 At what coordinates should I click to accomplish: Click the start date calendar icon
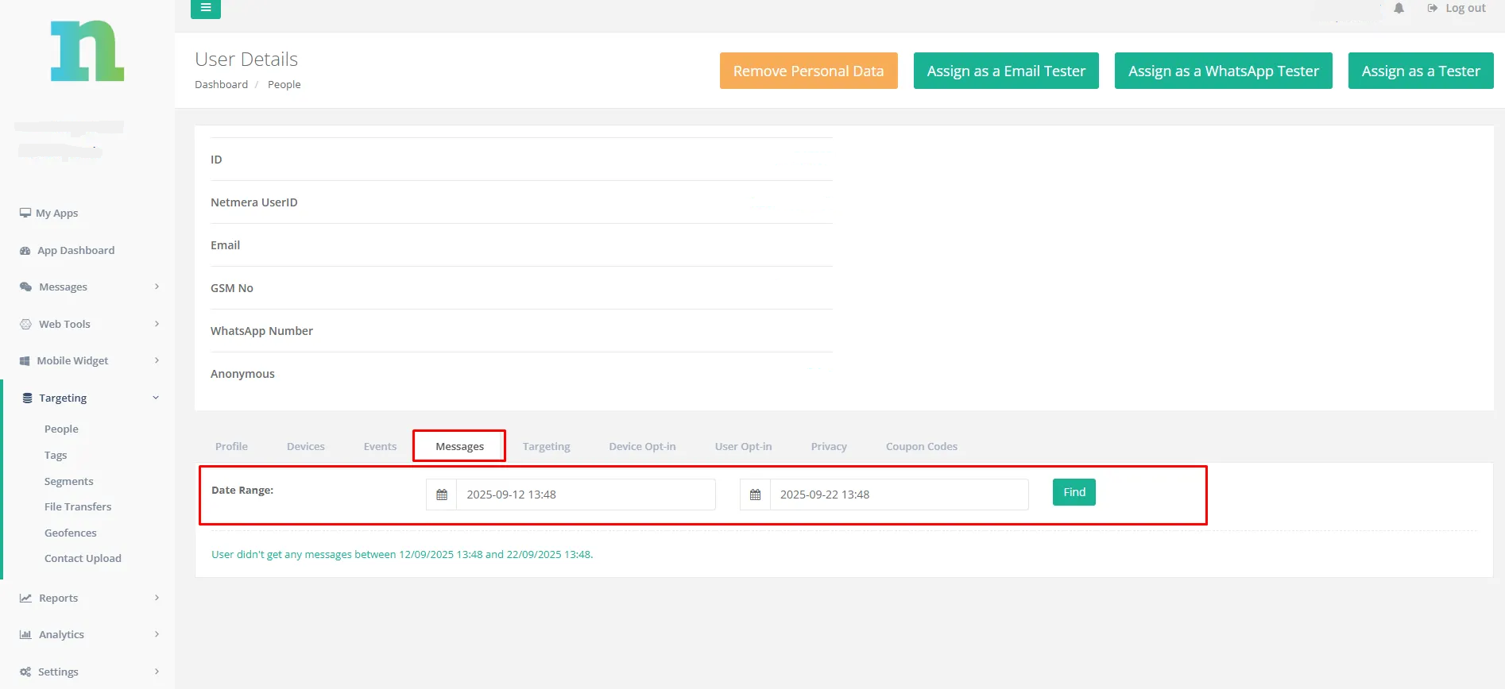442,495
